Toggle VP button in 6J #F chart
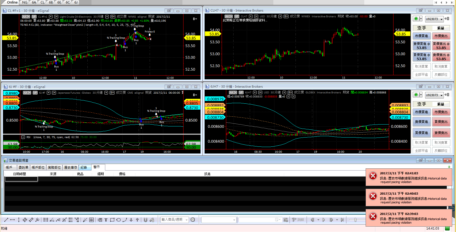The height and width of the screenshot is (232, 456). point(35,93)
